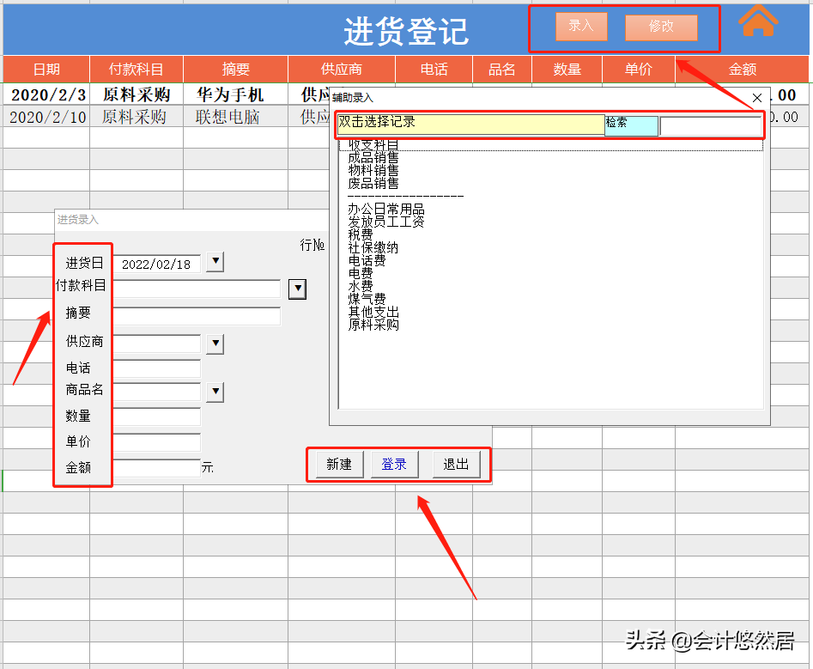Select 电费 in the list

(361, 273)
